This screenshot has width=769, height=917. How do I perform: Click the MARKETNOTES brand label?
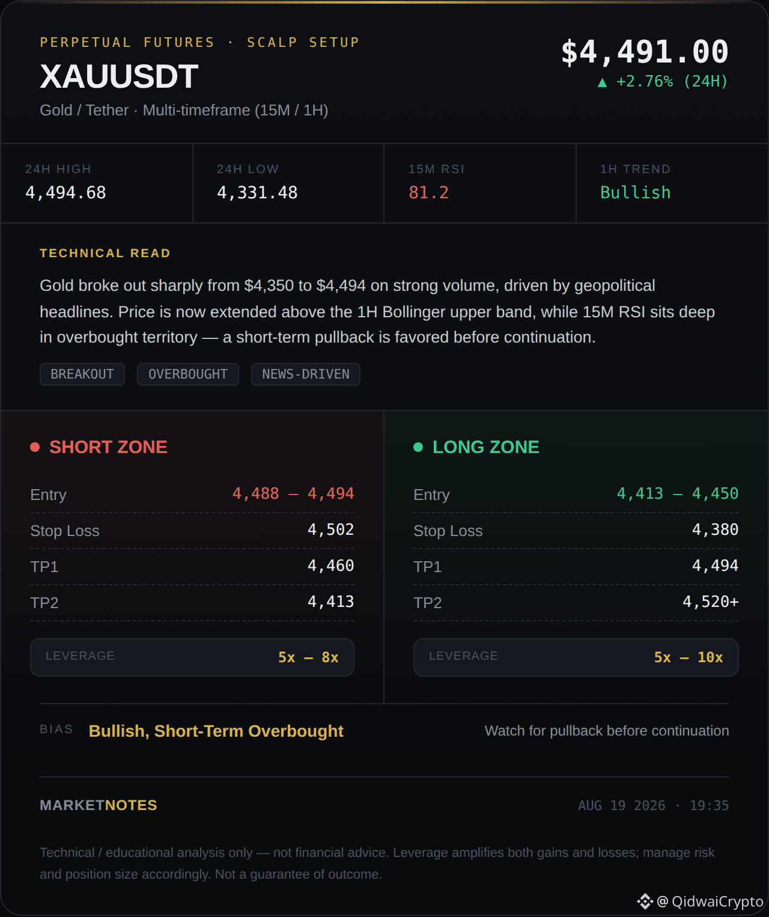(99, 805)
